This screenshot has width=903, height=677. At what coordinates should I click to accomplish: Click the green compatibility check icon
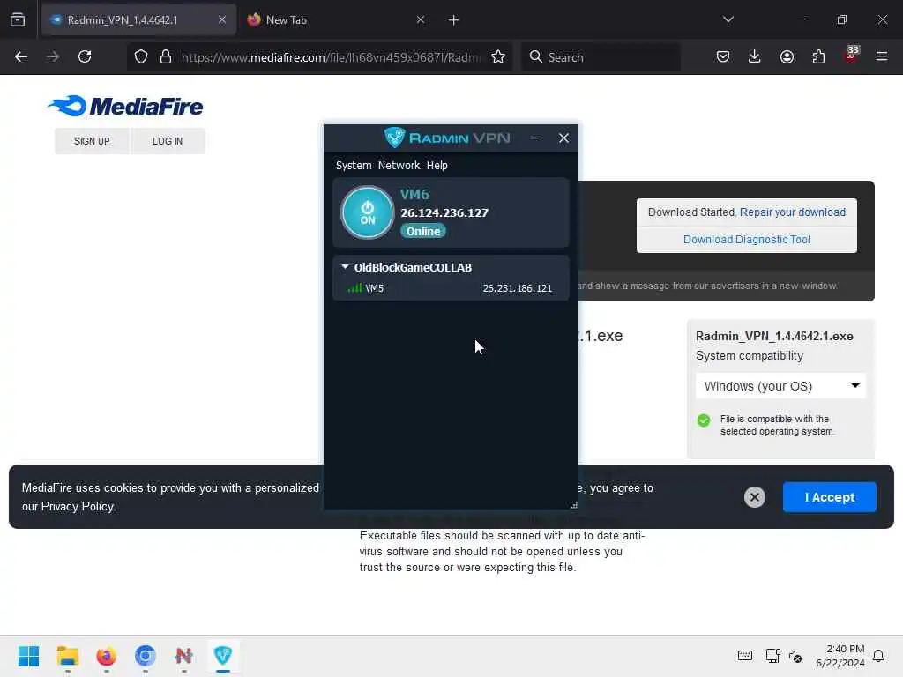point(704,420)
